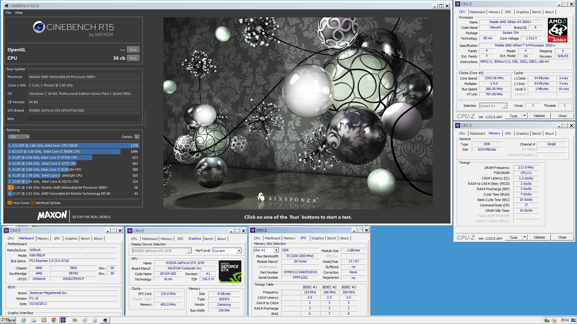Click the CPU-Z taskbar icon

[x=63, y=320]
